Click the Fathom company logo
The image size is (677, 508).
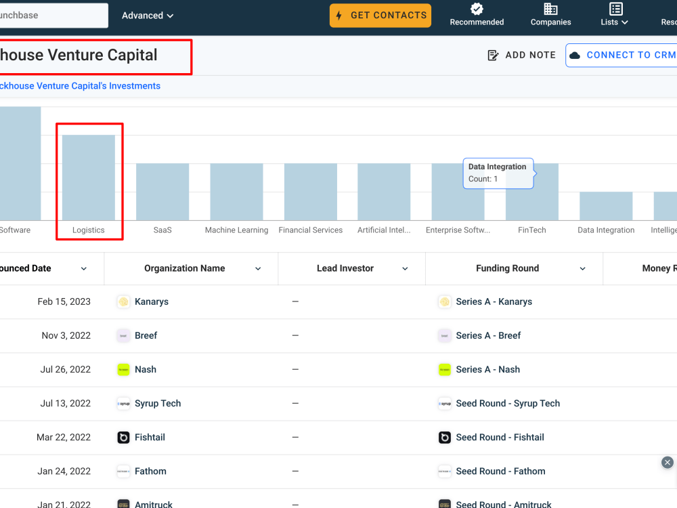tap(123, 471)
